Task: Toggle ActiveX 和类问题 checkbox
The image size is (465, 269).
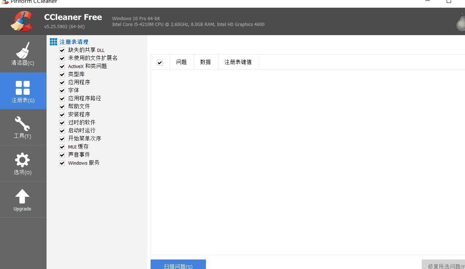Action: click(62, 66)
